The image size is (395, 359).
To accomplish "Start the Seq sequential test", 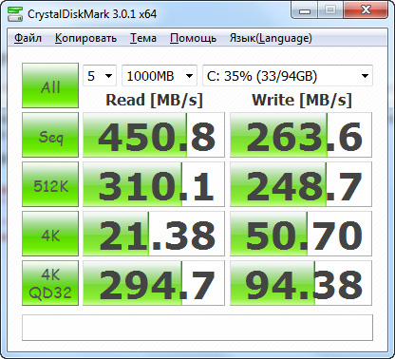I will [50, 135].
